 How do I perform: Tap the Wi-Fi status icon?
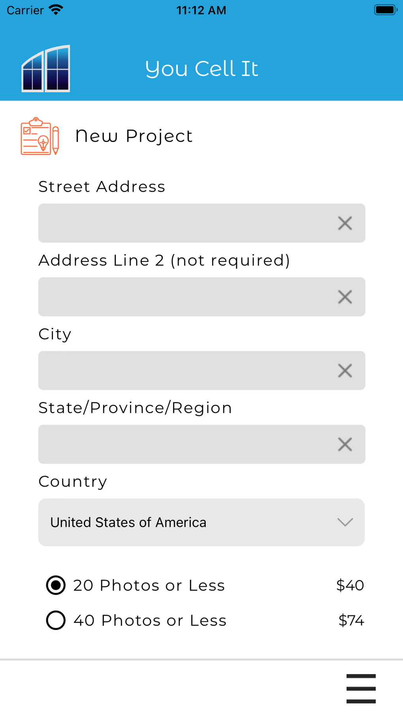56,10
